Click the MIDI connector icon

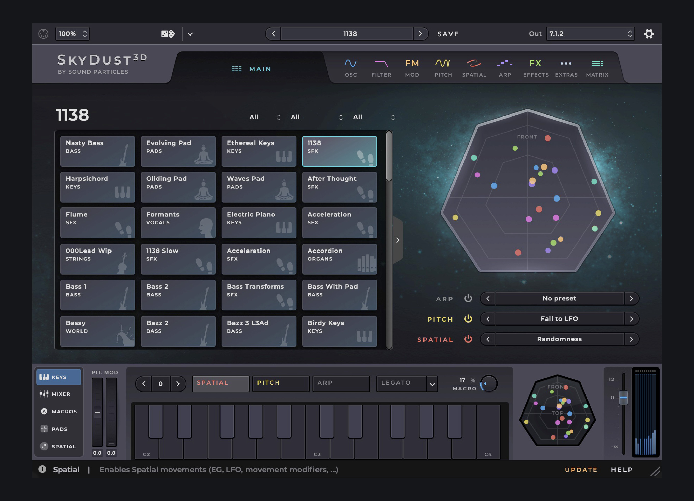pos(44,34)
